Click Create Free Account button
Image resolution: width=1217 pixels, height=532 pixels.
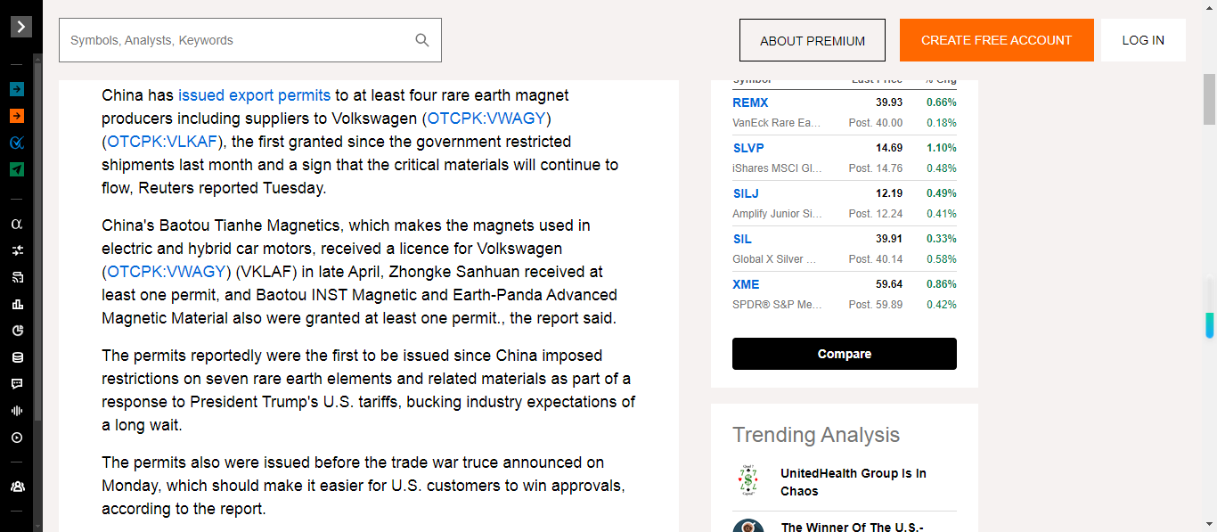tap(996, 40)
